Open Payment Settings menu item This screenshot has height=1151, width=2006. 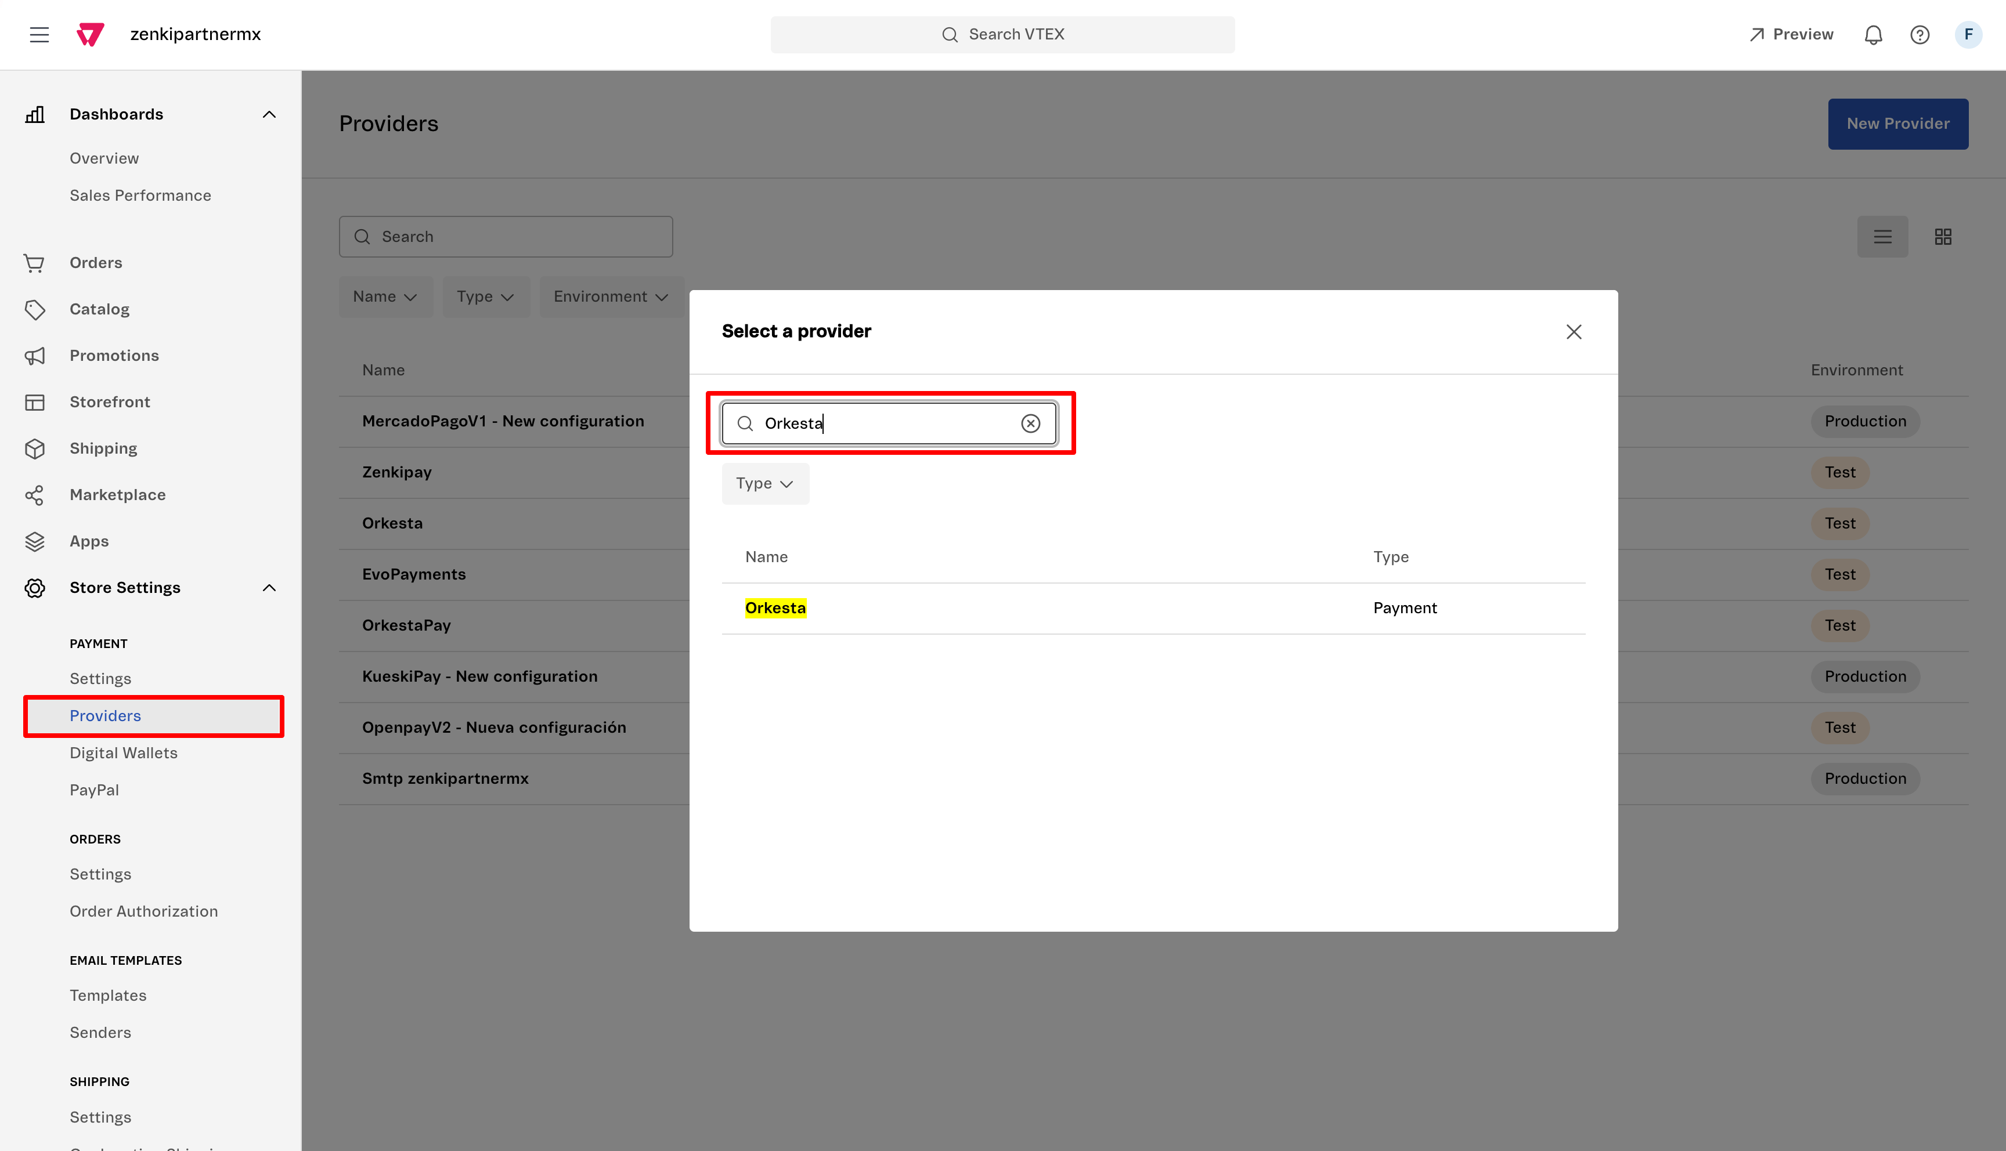pyautogui.click(x=100, y=679)
